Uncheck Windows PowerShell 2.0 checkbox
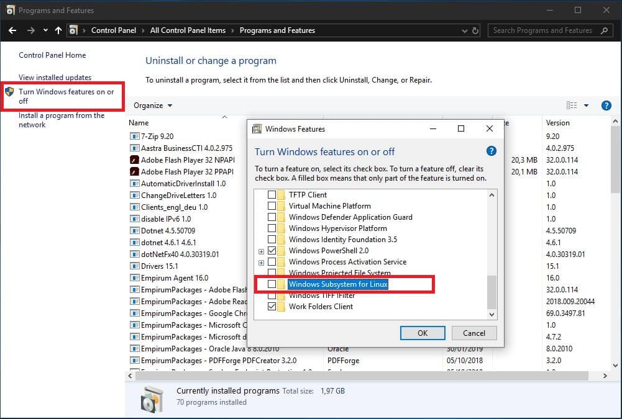 pos(272,251)
